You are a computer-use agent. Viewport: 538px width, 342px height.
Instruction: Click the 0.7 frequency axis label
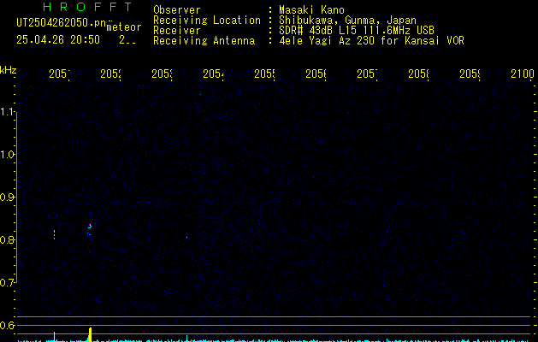(8, 283)
